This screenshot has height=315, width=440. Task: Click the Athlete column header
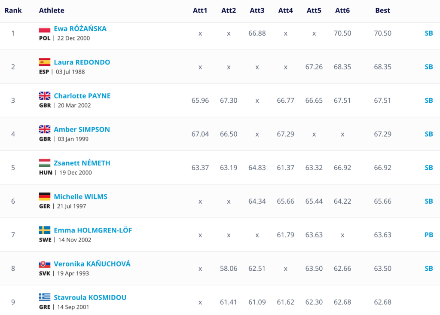(x=52, y=10)
